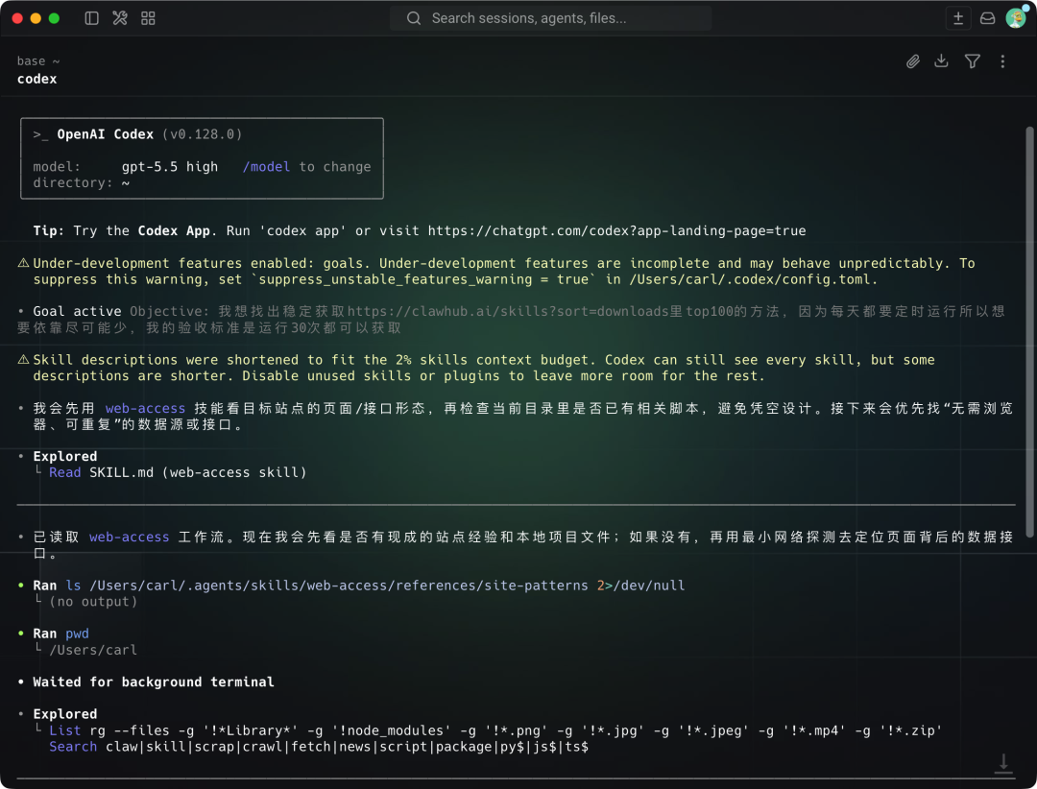Image resolution: width=1037 pixels, height=789 pixels.
Task: Open the inbox tray icon
Action: (x=987, y=18)
